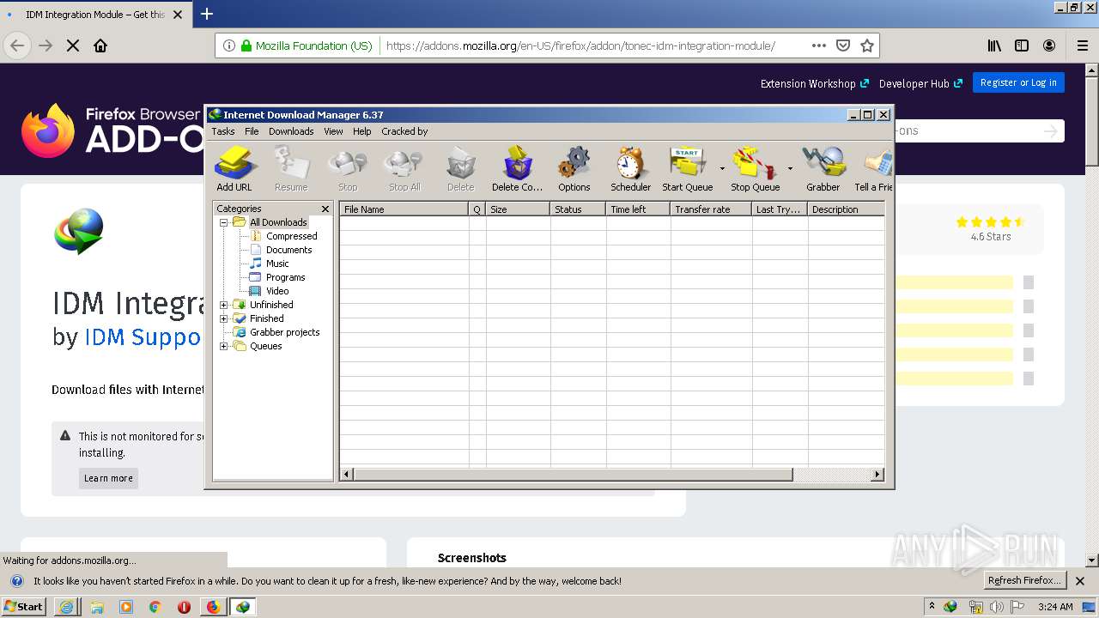The height and width of the screenshot is (618, 1099).
Task: Sort by the Size column header
Action: [518, 209]
